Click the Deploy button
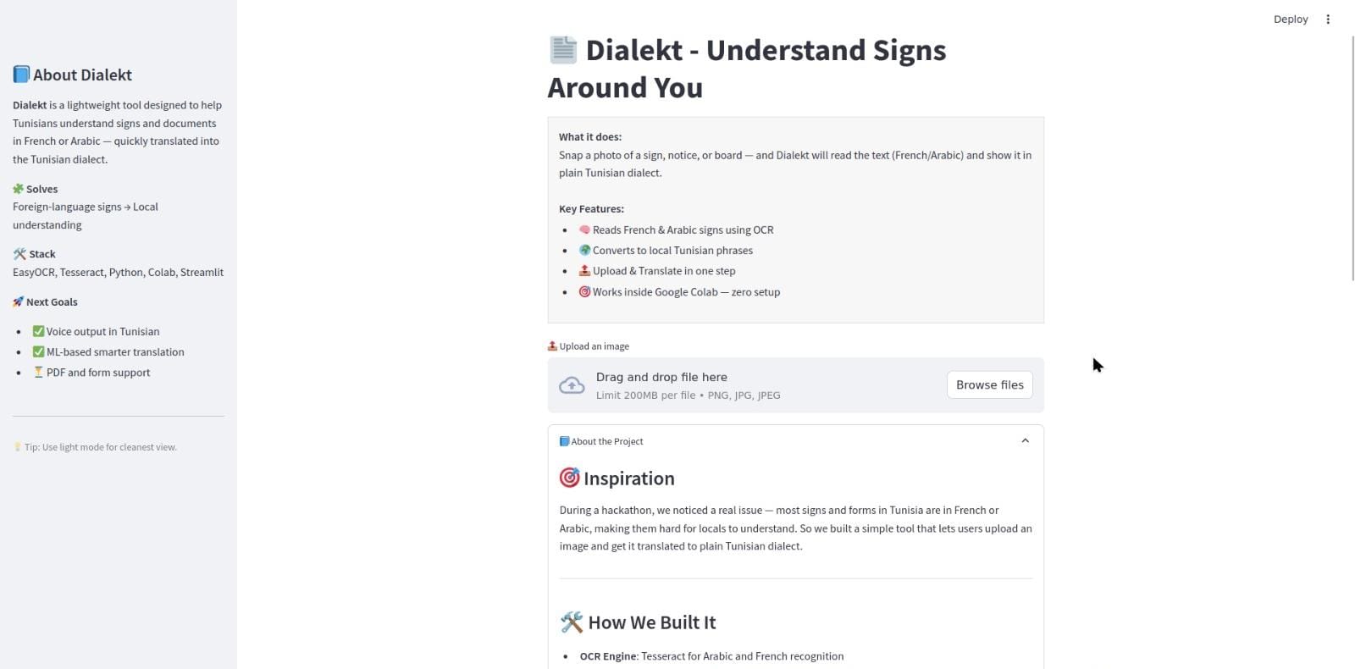The image size is (1355, 669). [1290, 19]
